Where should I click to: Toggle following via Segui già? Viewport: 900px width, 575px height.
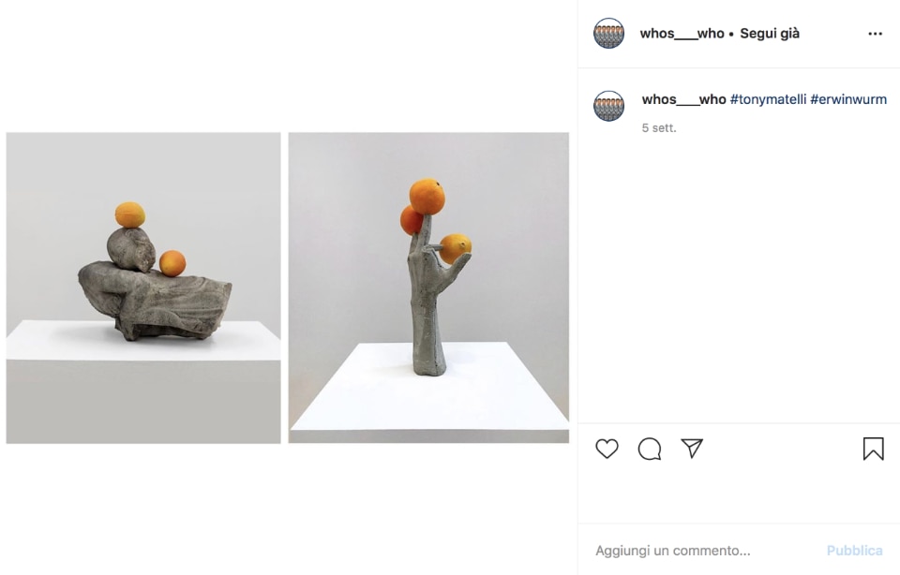(769, 34)
